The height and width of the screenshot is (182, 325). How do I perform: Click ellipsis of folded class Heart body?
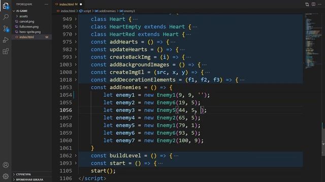135,19
